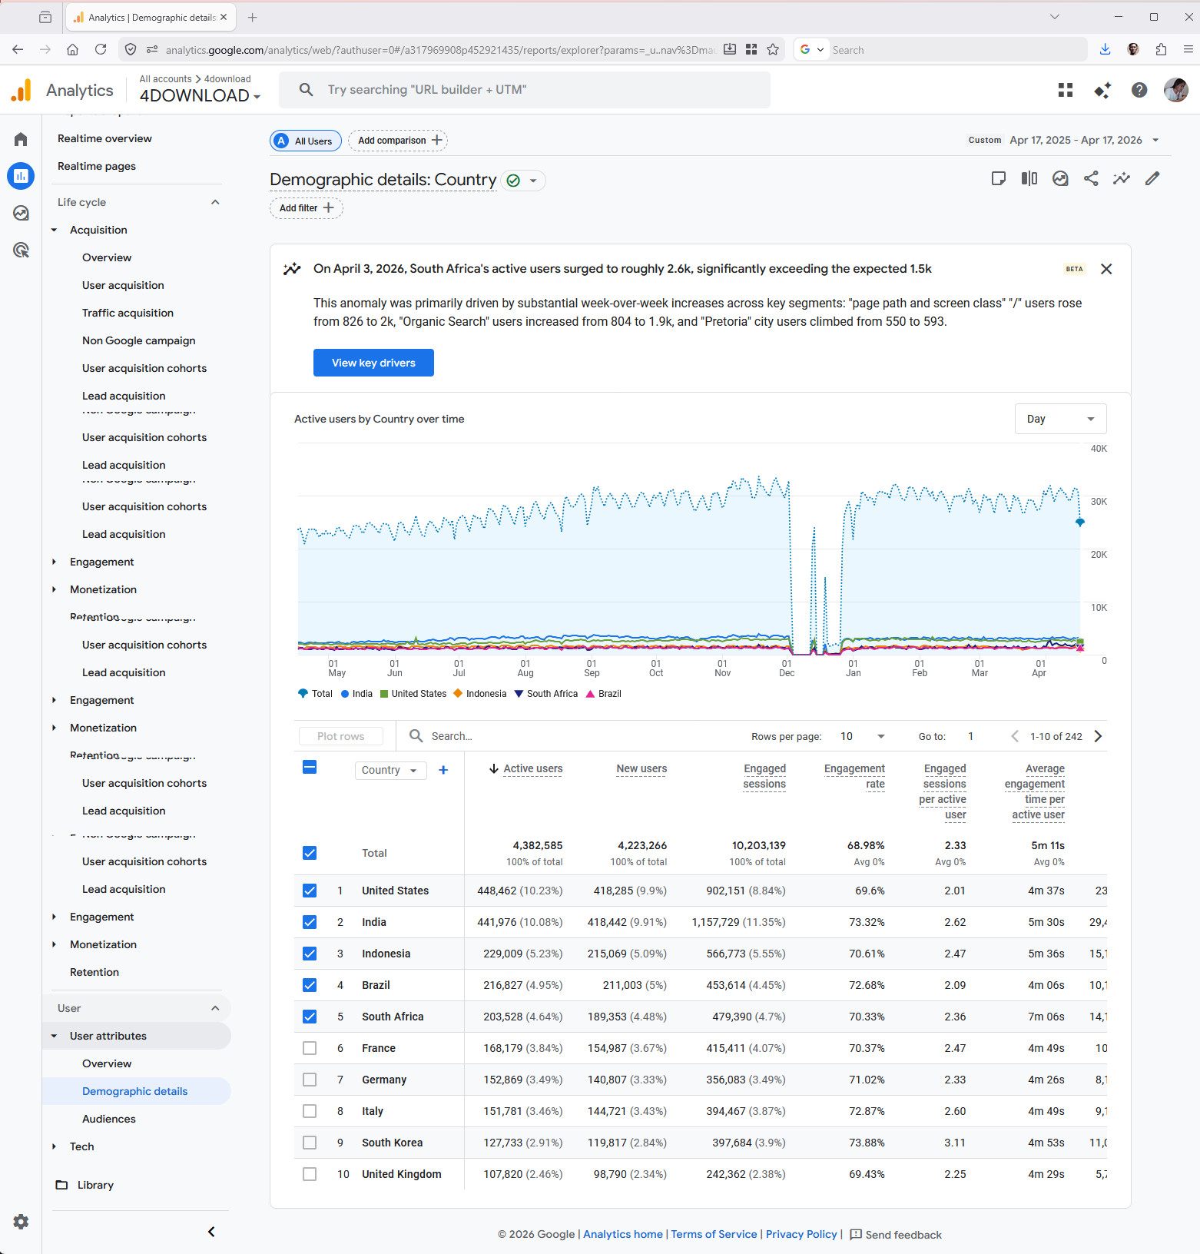This screenshot has height=1254, width=1200.
Task: Open the Explore icon in left rail
Action: pyautogui.click(x=21, y=213)
